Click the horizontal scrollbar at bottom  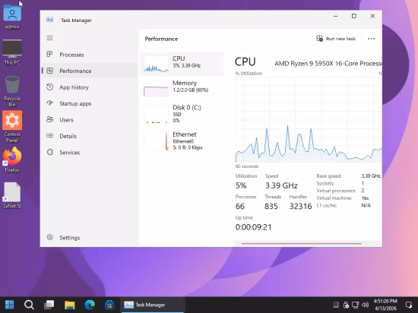tap(302, 243)
